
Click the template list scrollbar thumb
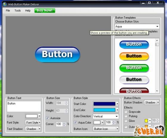pos(157,45)
